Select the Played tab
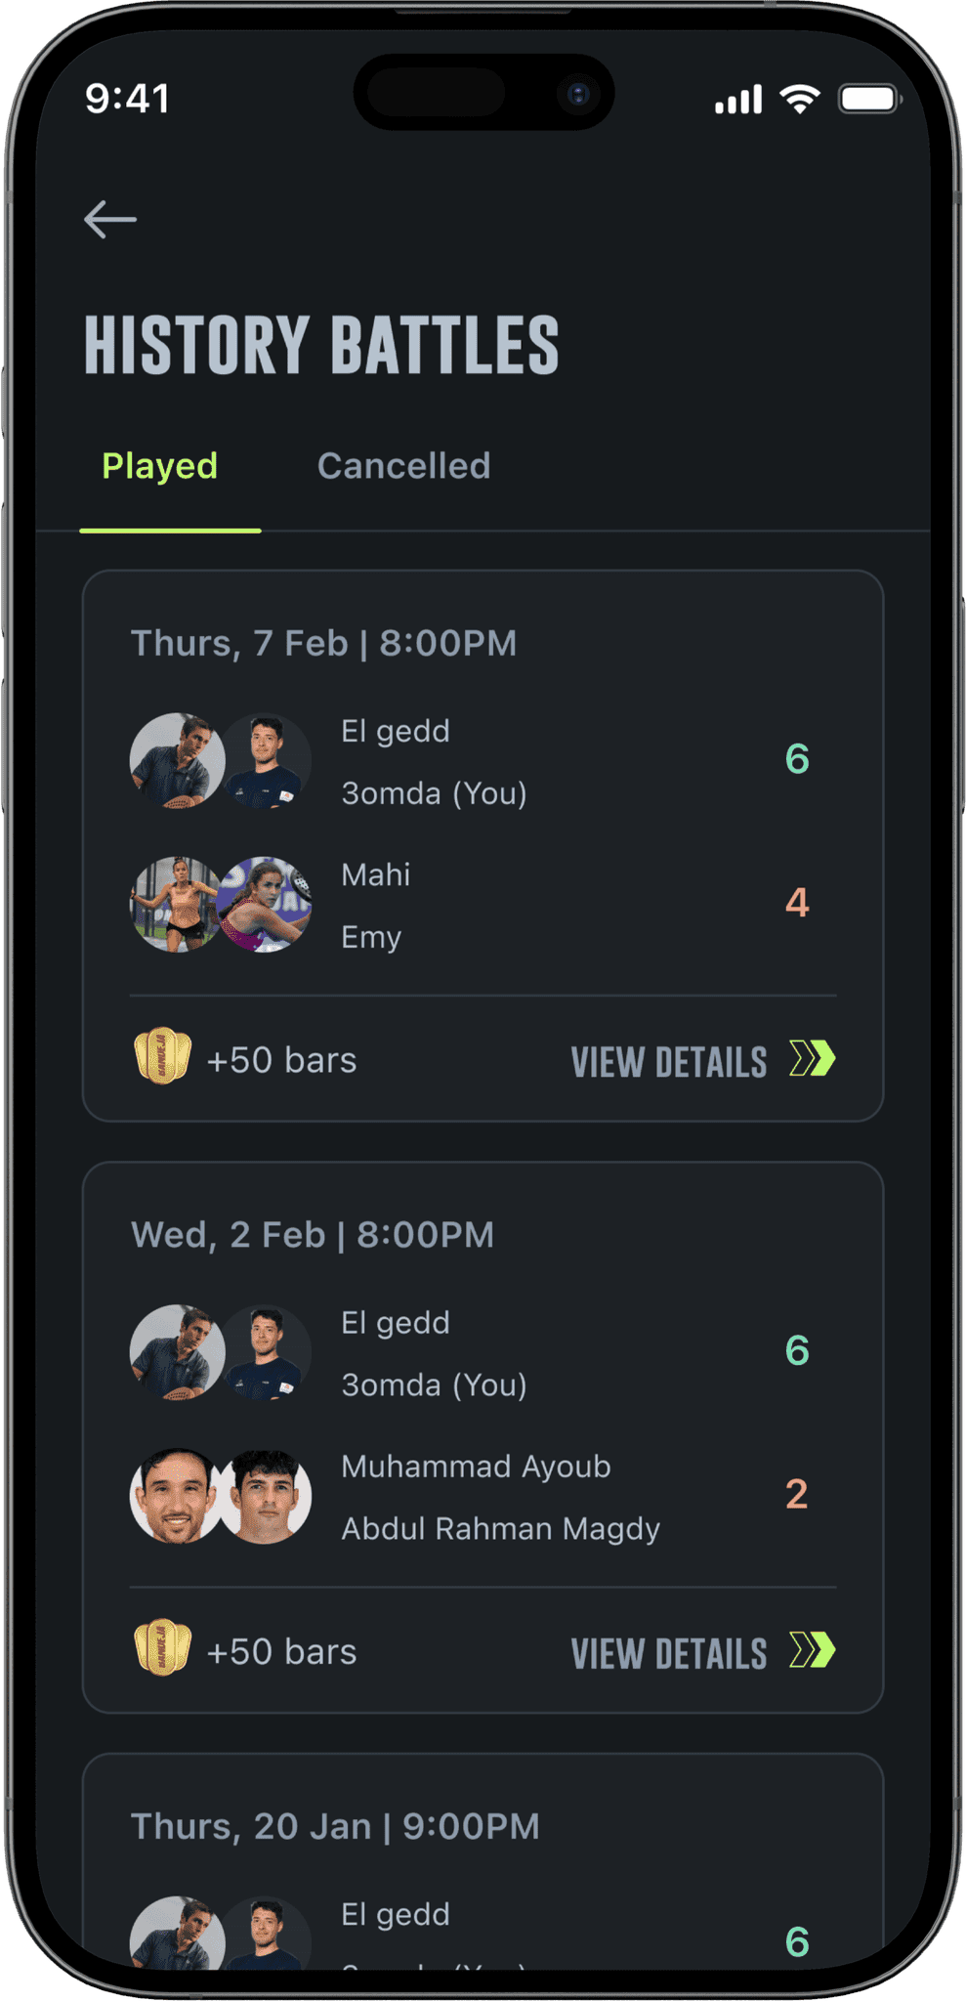The height and width of the screenshot is (2001, 966). coord(160,466)
